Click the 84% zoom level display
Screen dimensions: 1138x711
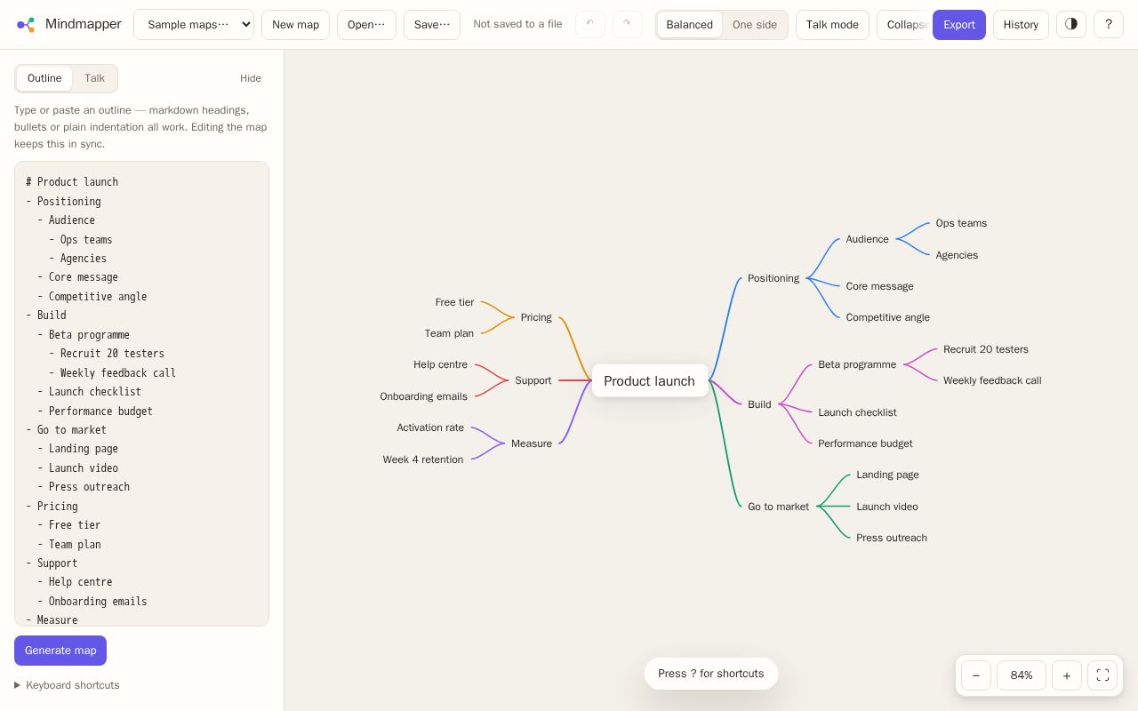pos(1022,675)
